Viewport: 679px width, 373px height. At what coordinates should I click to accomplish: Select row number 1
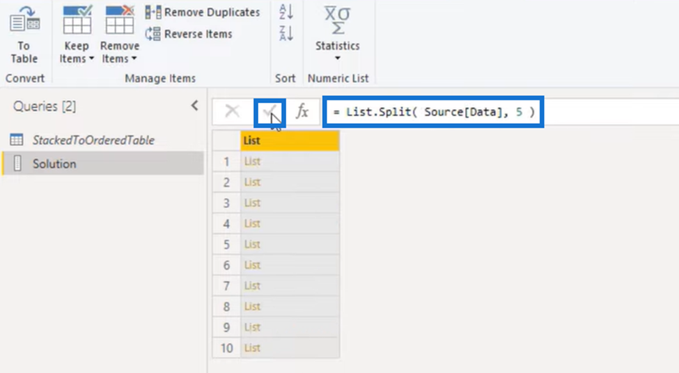226,161
